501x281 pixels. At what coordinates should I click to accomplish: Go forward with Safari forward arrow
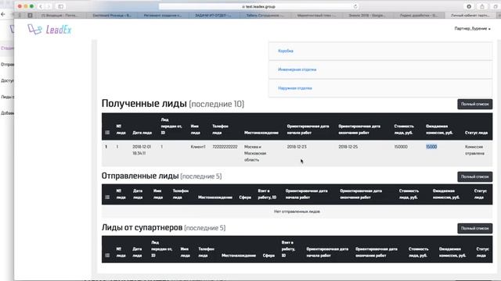click(x=49, y=6)
